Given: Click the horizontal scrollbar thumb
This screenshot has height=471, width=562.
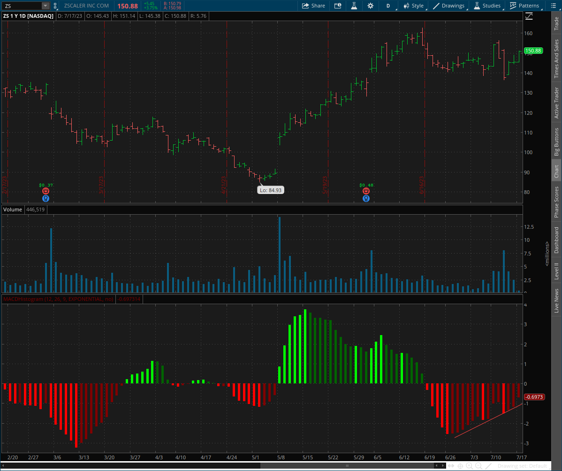Looking at the screenshot, I should click(x=347, y=466).
